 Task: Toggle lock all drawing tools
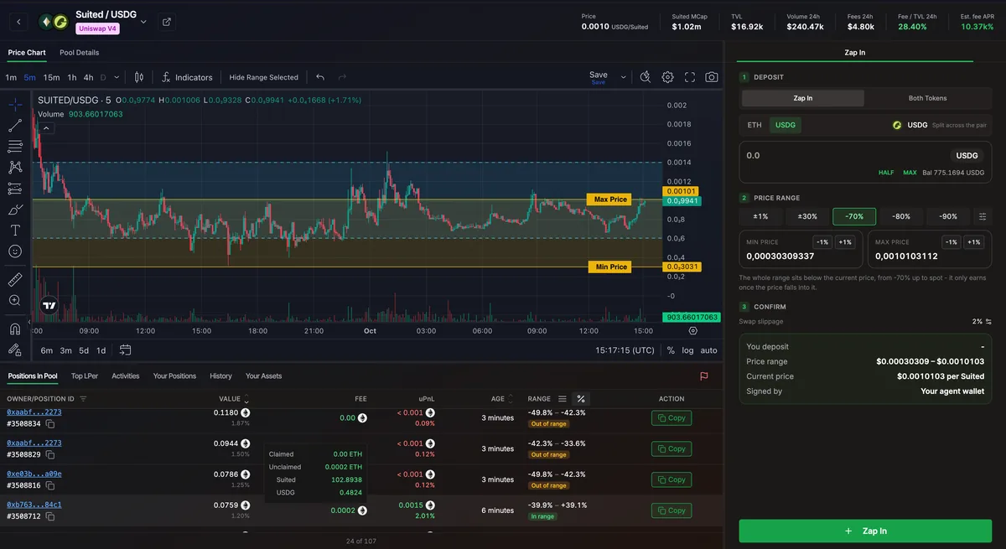pyautogui.click(x=15, y=350)
